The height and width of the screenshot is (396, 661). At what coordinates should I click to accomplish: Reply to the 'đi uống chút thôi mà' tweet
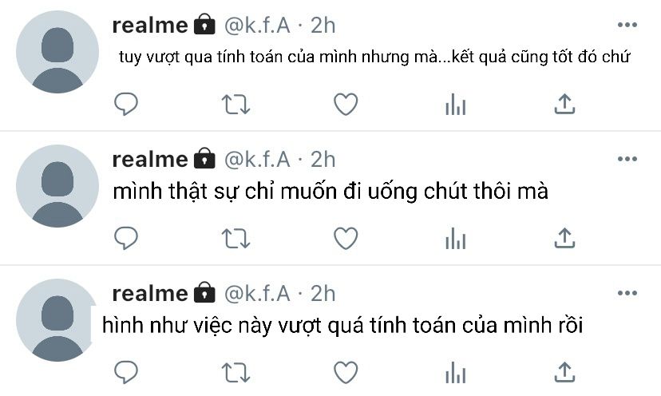tap(126, 238)
